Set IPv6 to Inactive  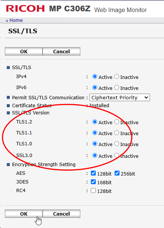116,88
